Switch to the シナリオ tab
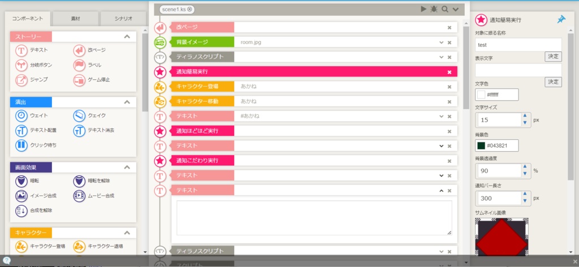The height and width of the screenshot is (267, 579). tap(123, 19)
